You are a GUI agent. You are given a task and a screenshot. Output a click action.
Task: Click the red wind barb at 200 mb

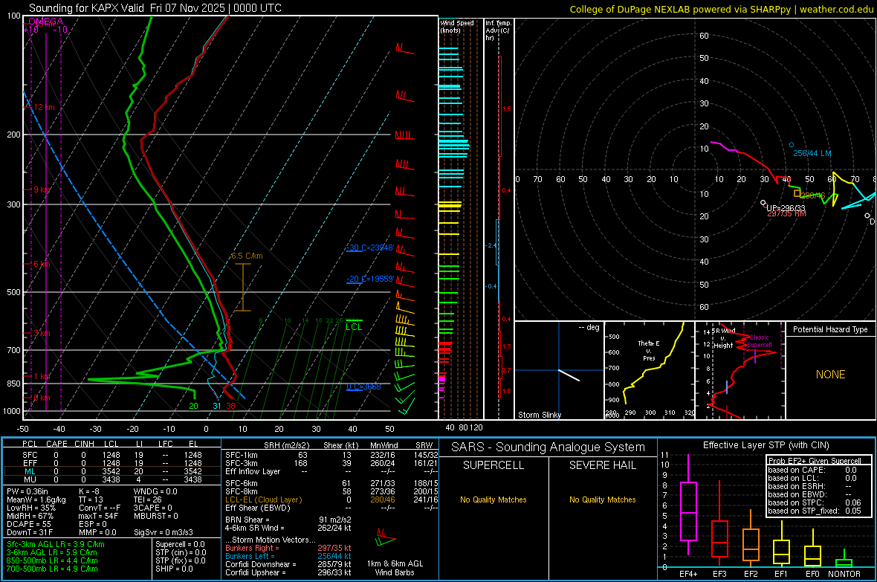tap(404, 135)
